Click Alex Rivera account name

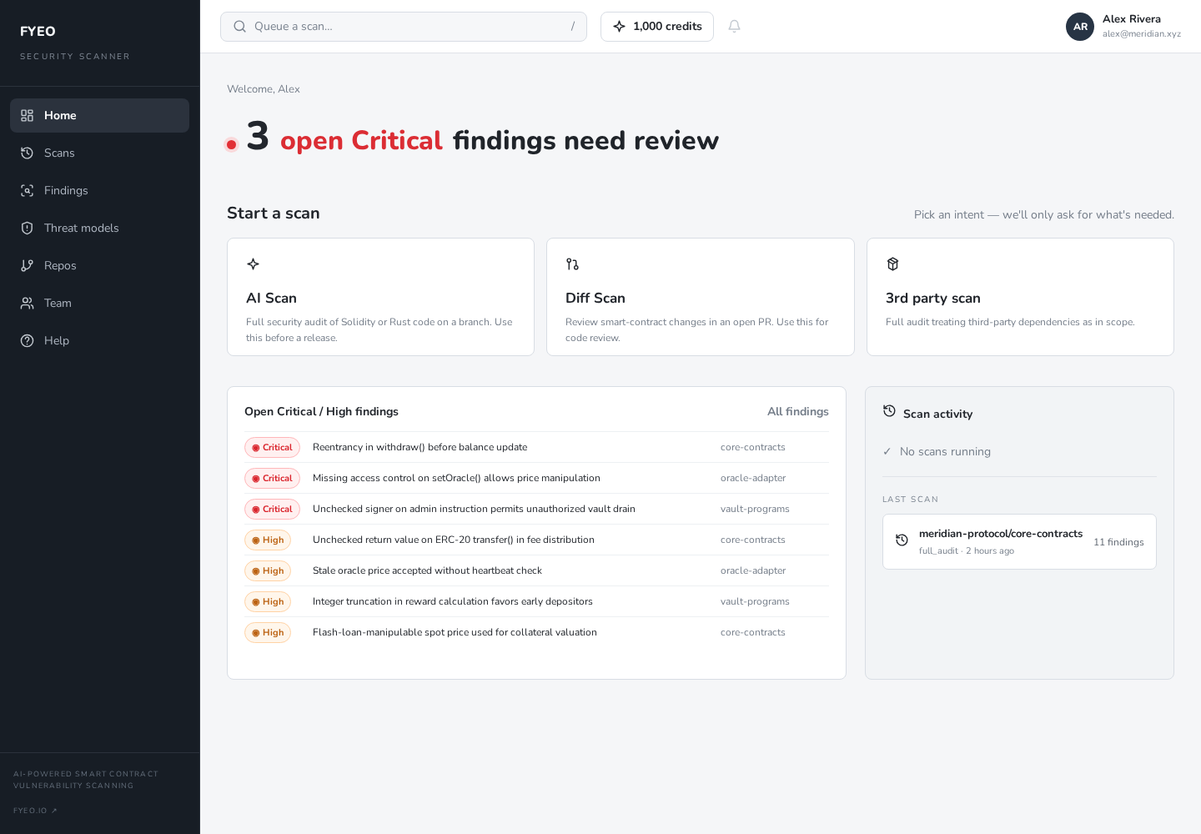1132,19
